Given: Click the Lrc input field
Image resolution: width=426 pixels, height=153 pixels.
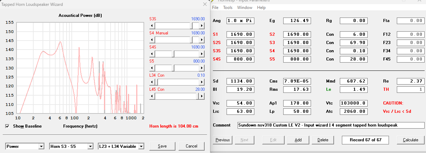Looking at the screenshot, I should pyautogui.click(x=240, y=111).
